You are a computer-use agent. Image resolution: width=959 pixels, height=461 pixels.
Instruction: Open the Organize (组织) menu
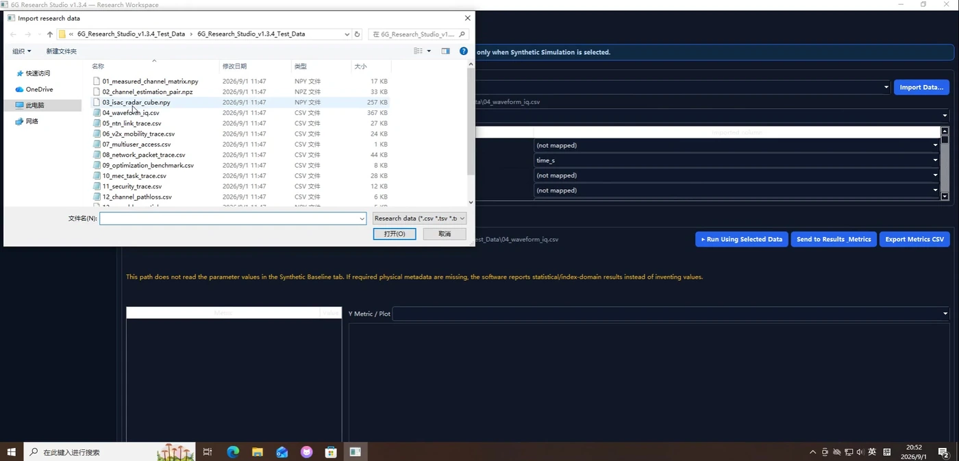coord(22,51)
